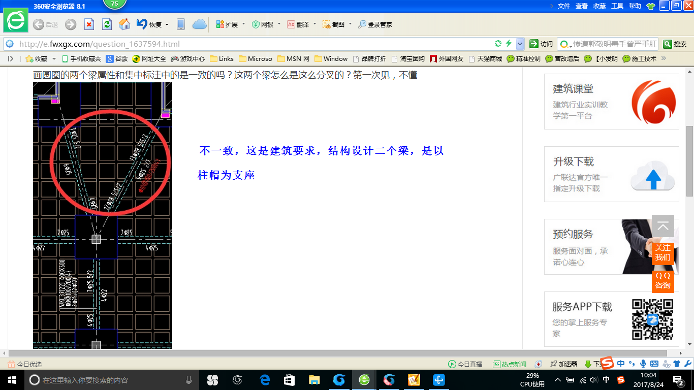Click the horizontal page scrollbar
This screenshot has width=694, height=390.
point(338,353)
